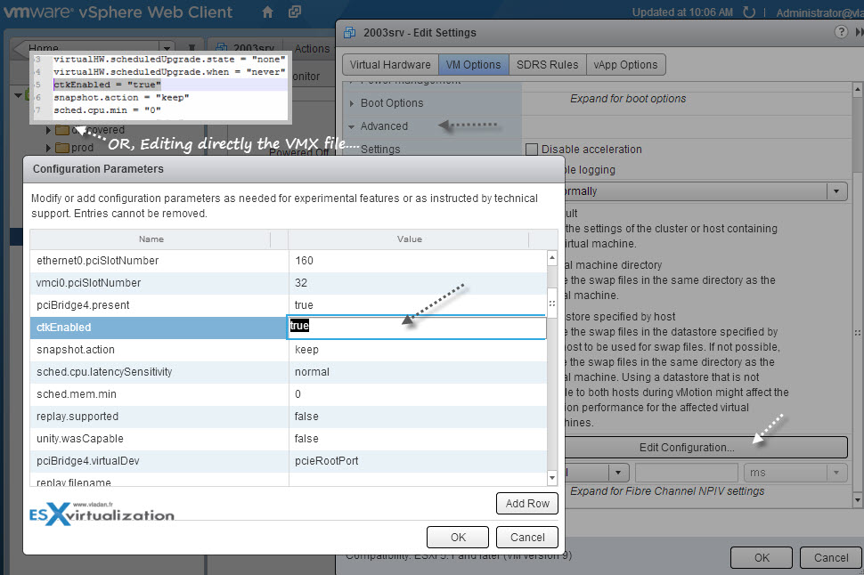Open the Actions menu for 2003srv
This screenshot has width=864, height=575.
(x=312, y=48)
